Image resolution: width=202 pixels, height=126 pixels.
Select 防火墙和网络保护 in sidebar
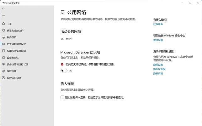(x=16, y=44)
